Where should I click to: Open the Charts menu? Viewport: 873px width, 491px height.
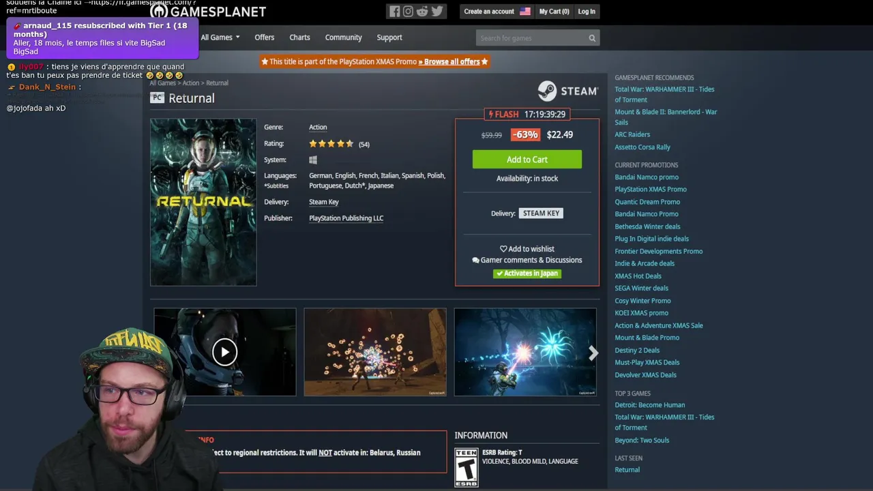click(299, 38)
